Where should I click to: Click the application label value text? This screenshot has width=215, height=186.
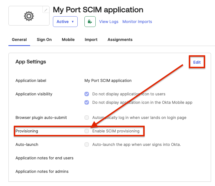click(108, 81)
